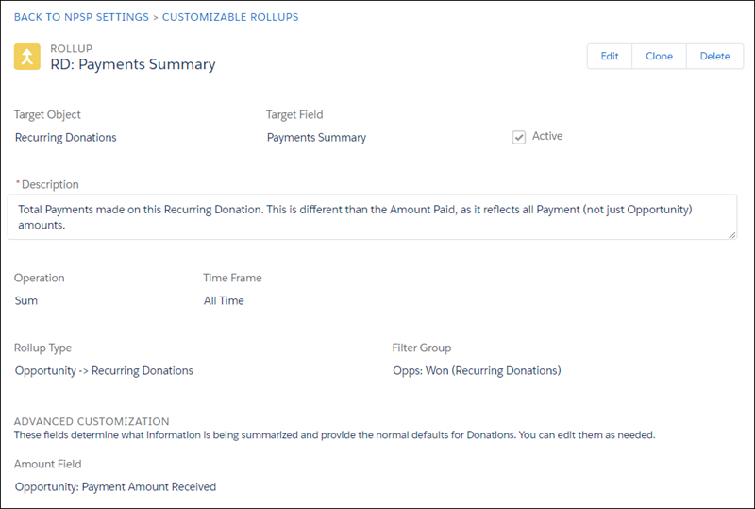Screen dimensions: 755x509
Task: Open the Customizable Rollups breadcrumb link
Action: pos(230,17)
